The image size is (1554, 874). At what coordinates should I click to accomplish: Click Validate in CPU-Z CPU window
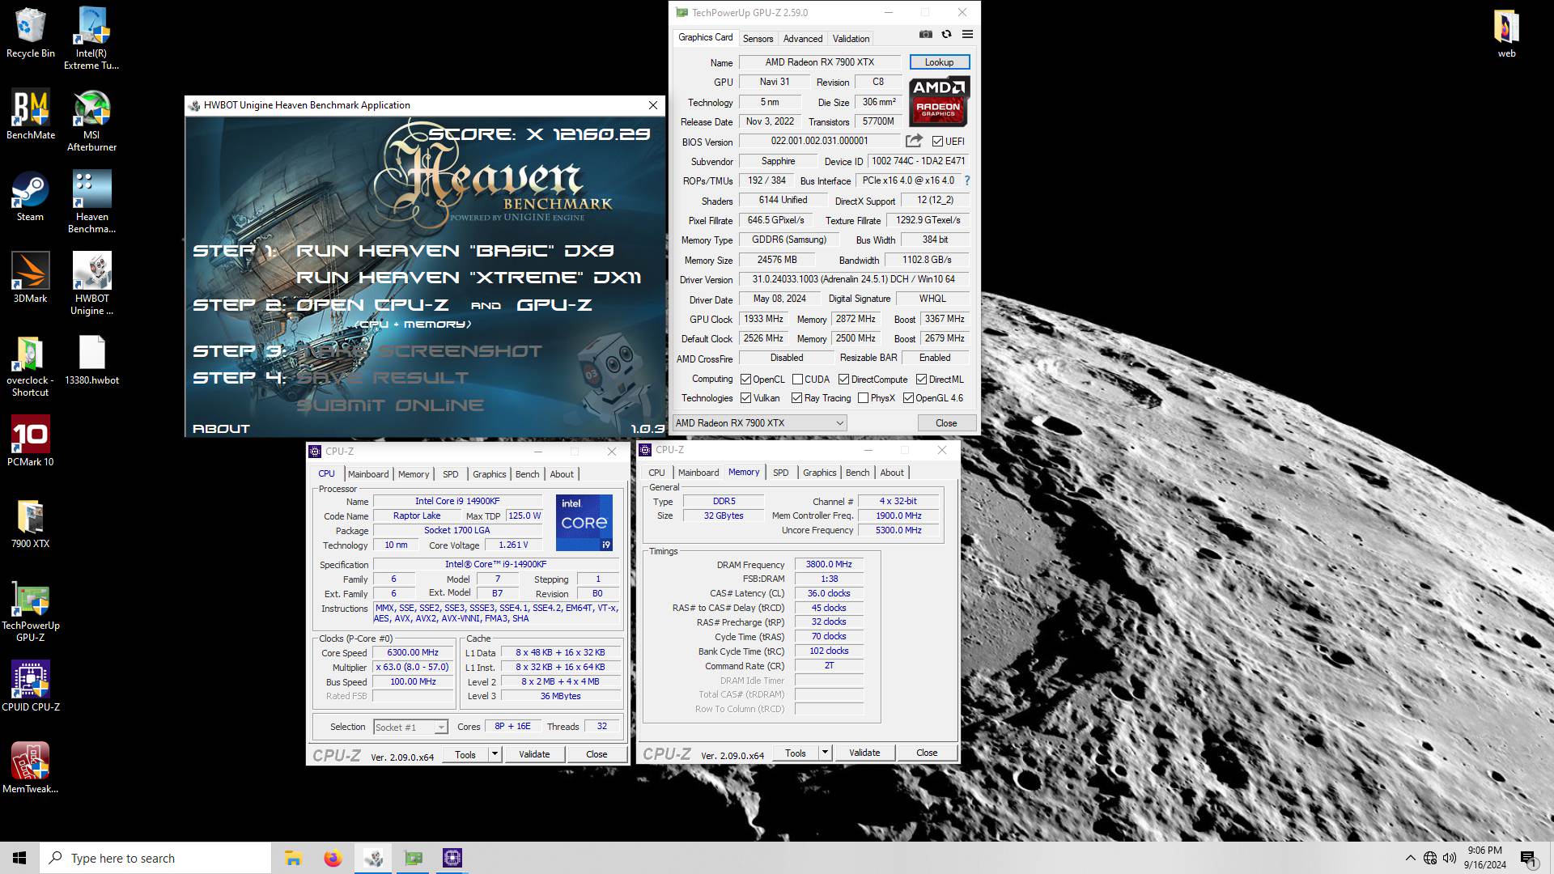[534, 754]
